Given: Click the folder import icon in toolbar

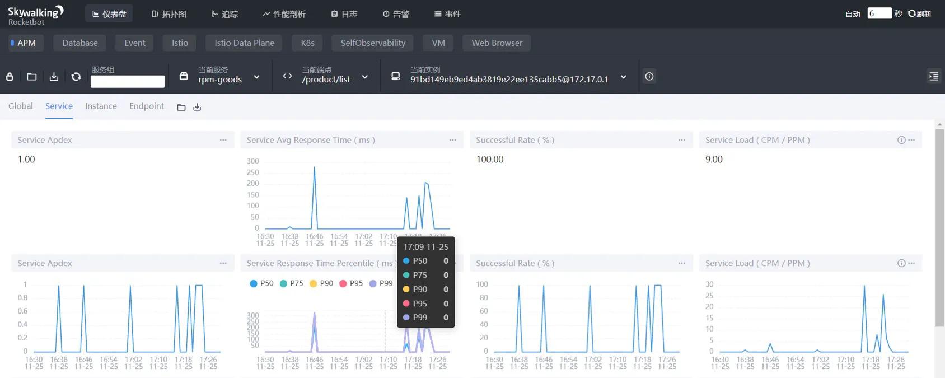Looking at the screenshot, I should [32, 77].
